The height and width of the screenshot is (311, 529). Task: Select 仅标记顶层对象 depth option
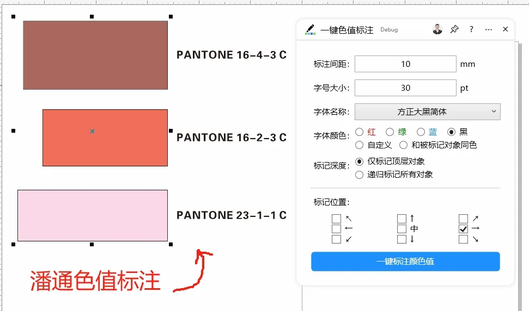[360, 161]
